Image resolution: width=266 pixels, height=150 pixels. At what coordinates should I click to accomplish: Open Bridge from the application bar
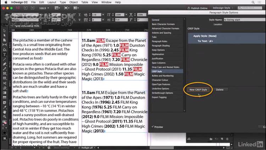[x=26, y=8]
